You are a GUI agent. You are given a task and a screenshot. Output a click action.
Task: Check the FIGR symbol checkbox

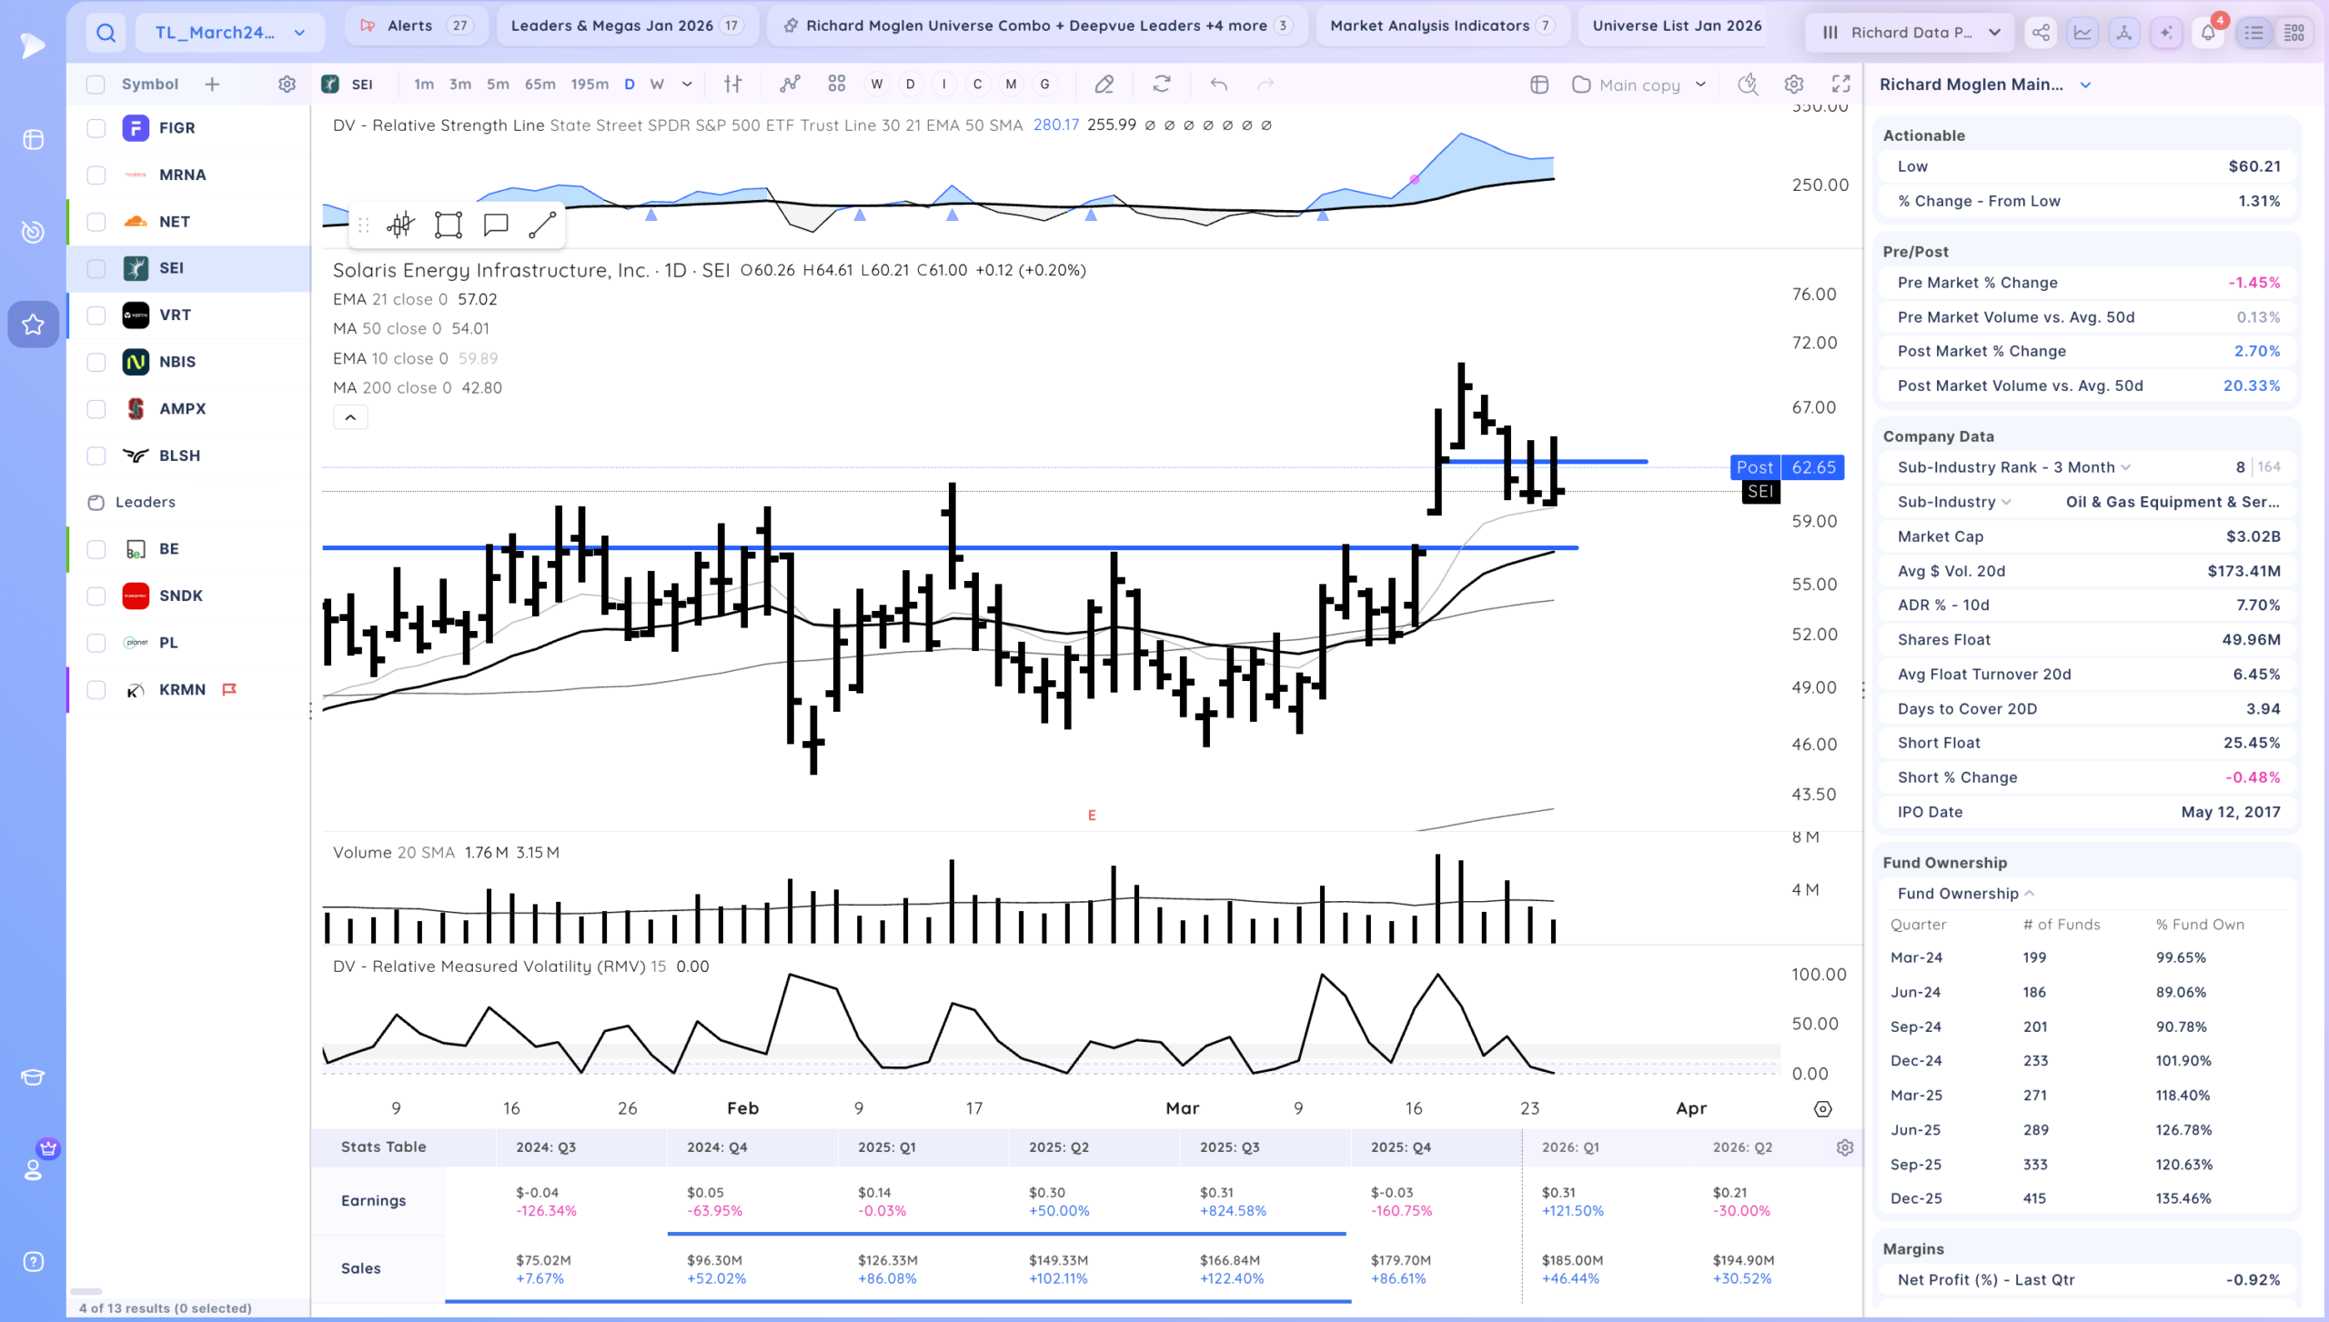click(x=96, y=128)
